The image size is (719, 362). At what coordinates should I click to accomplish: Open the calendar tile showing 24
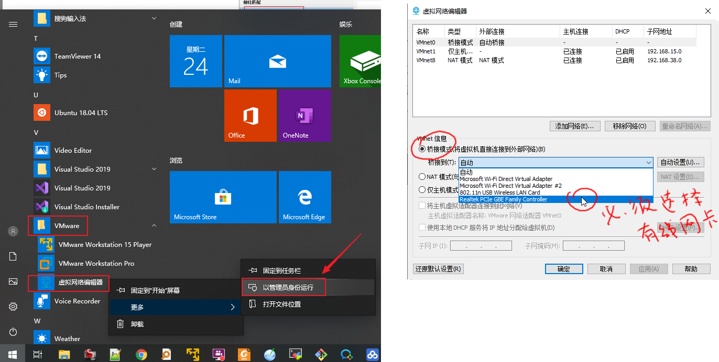[x=196, y=61]
